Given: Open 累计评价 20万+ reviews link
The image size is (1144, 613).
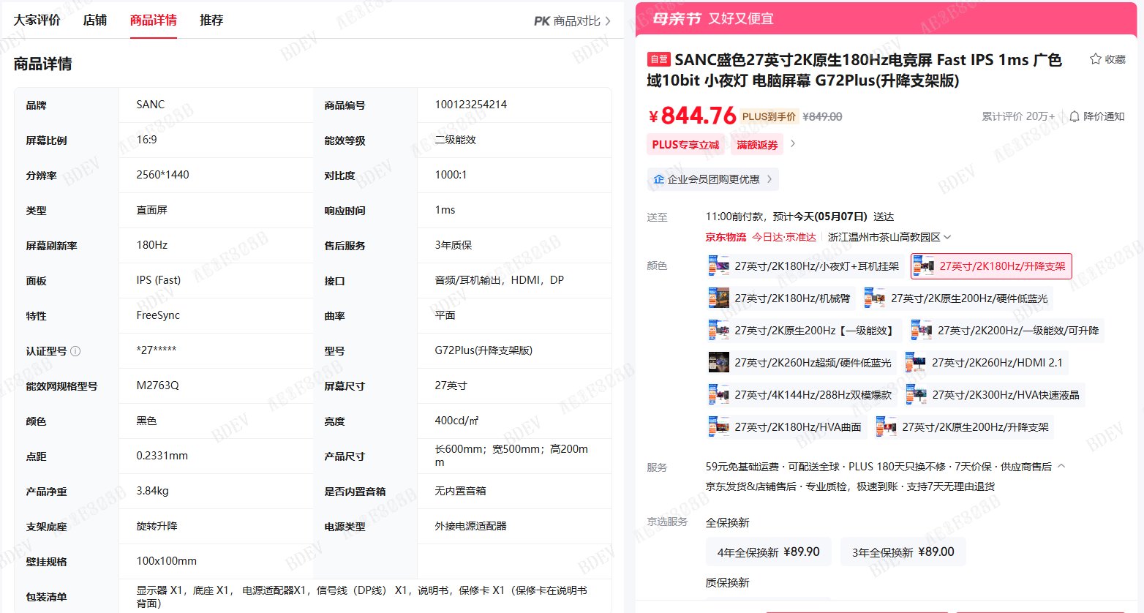Looking at the screenshot, I should (1018, 116).
